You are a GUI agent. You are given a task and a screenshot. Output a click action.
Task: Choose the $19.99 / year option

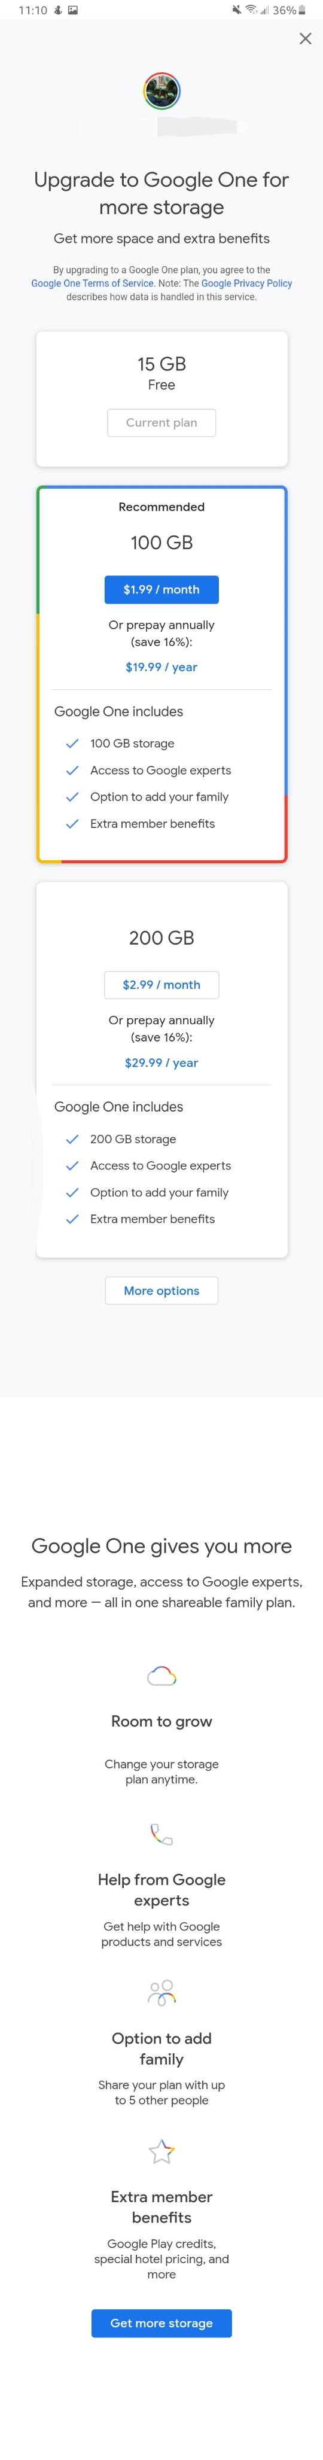tap(161, 666)
